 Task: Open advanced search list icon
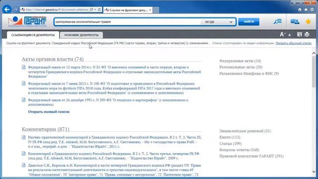[277, 21]
